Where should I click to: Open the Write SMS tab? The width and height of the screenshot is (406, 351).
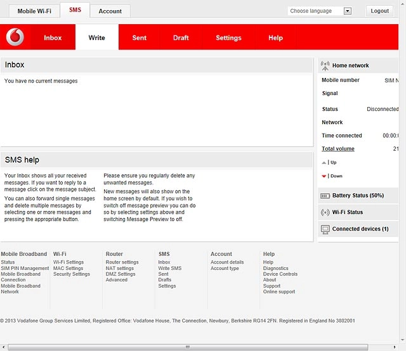click(97, 38)
